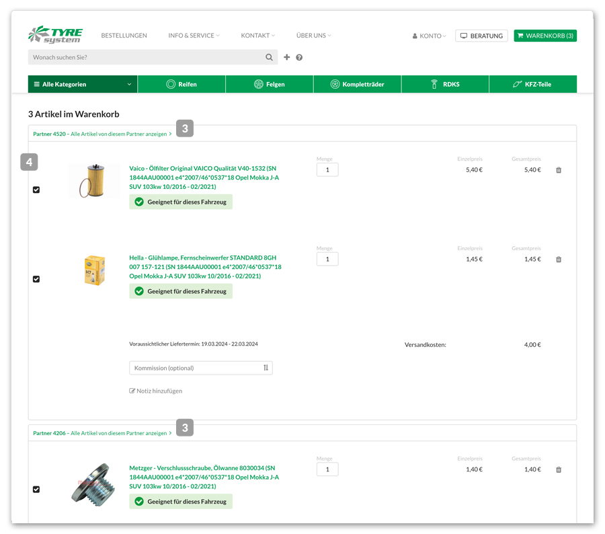
Task: Open the Bestellungen page
Action: (x=124, y=36)
